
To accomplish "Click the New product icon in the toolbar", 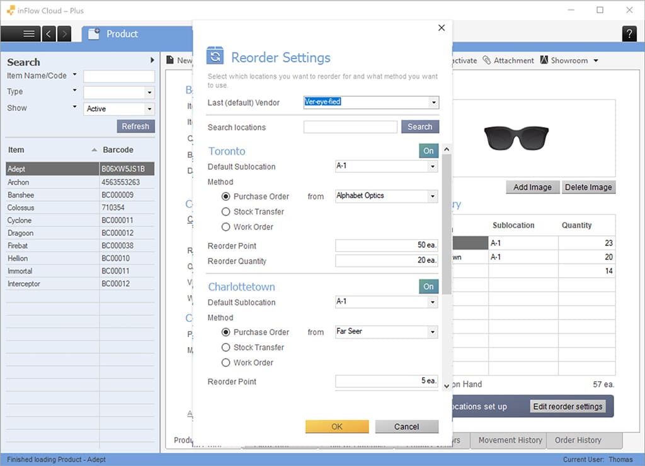I will coord(169,60).
